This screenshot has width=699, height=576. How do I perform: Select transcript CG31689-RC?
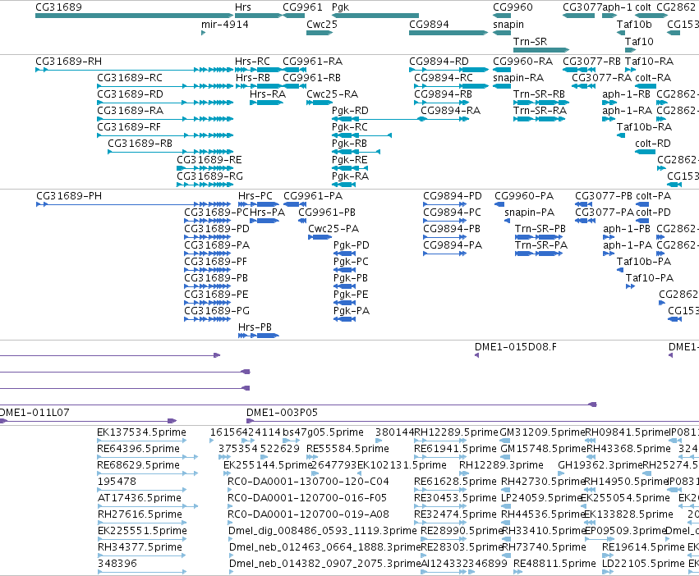click(165, 86)
